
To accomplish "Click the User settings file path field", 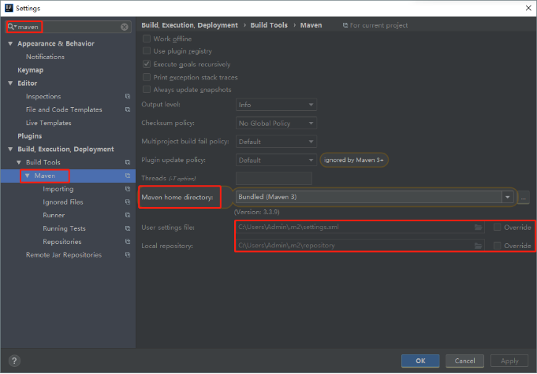I will point(360,227).
